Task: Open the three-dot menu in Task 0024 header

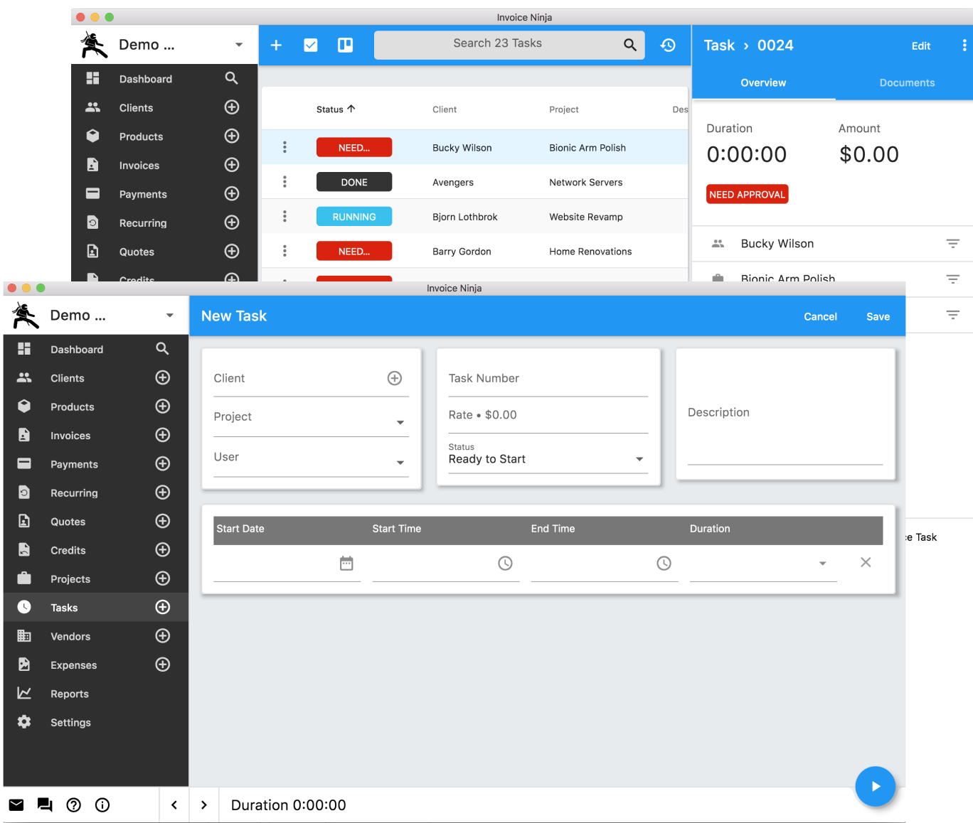Action: [x=964, y=45]
